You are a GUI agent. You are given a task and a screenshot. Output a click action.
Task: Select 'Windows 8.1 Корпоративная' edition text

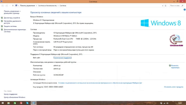44,20
